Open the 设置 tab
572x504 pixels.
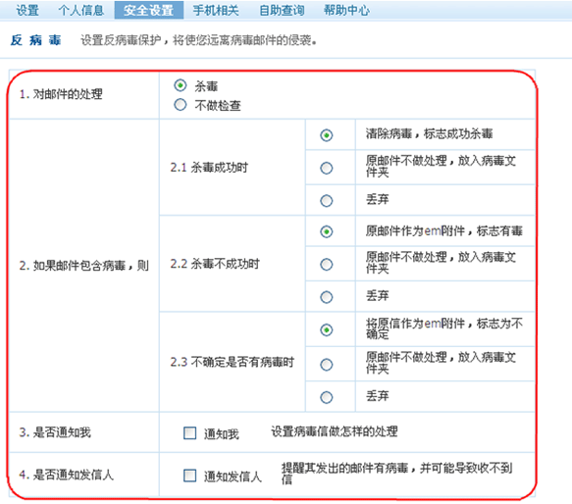tap(27, 10)
